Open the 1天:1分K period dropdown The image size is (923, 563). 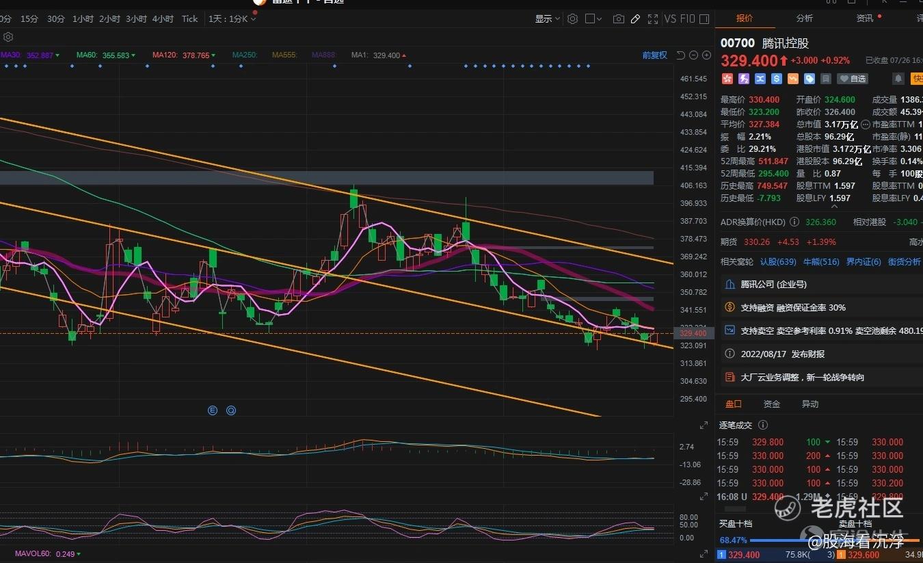tap(232, 19)
